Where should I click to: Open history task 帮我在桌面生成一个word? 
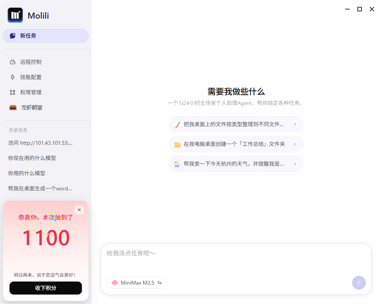40,188
